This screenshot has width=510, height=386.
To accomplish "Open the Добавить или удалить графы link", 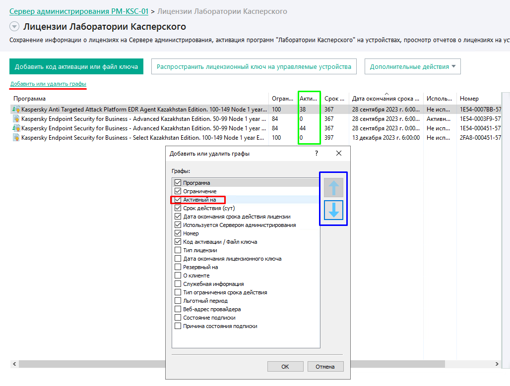I will pos(48,84).
